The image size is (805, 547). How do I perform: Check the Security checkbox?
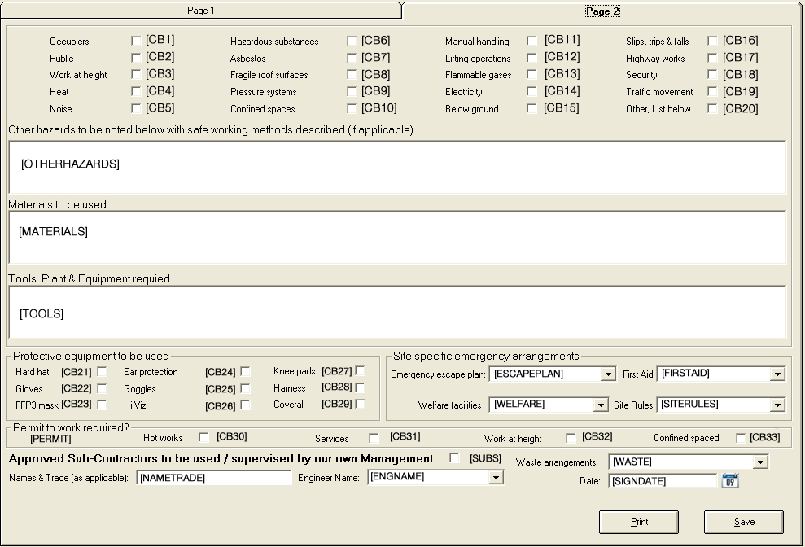click(712, 74)
